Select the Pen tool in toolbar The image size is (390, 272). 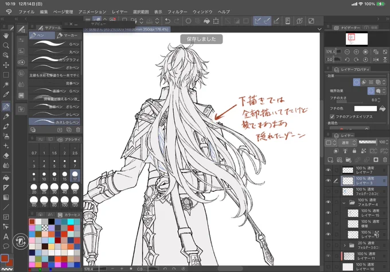[x=6, y=107]
